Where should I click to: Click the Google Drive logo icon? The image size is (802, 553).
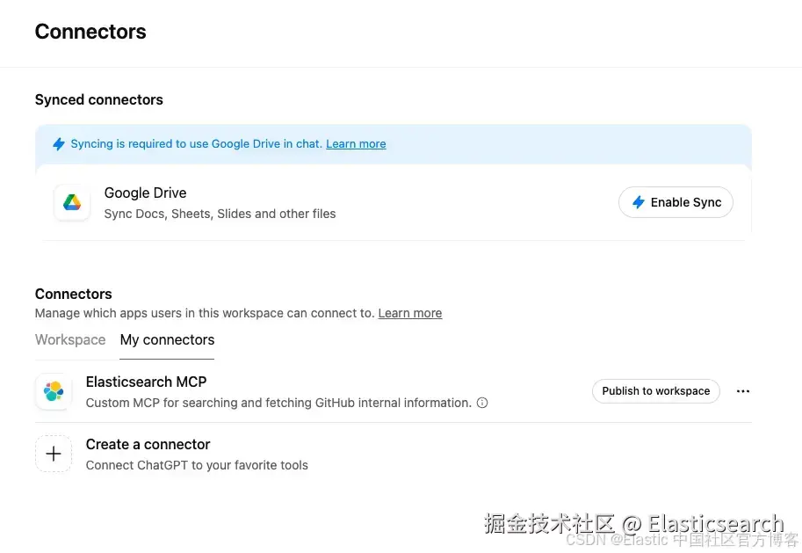click(x=72, y=202)
